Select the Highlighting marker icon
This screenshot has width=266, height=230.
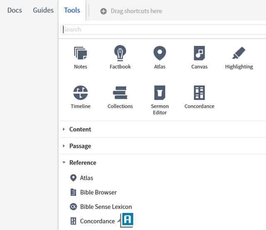tap(239, 54)
